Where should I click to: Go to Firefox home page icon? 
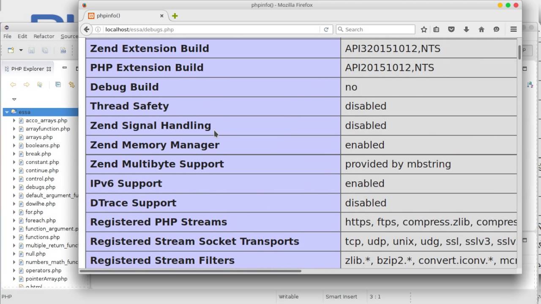tap(481, 30)
